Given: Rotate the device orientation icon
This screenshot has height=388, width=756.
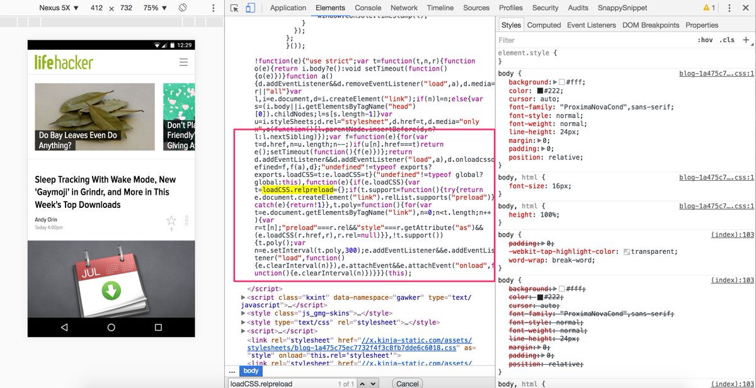Looking at the screenshot, I should tap(183, 8).
